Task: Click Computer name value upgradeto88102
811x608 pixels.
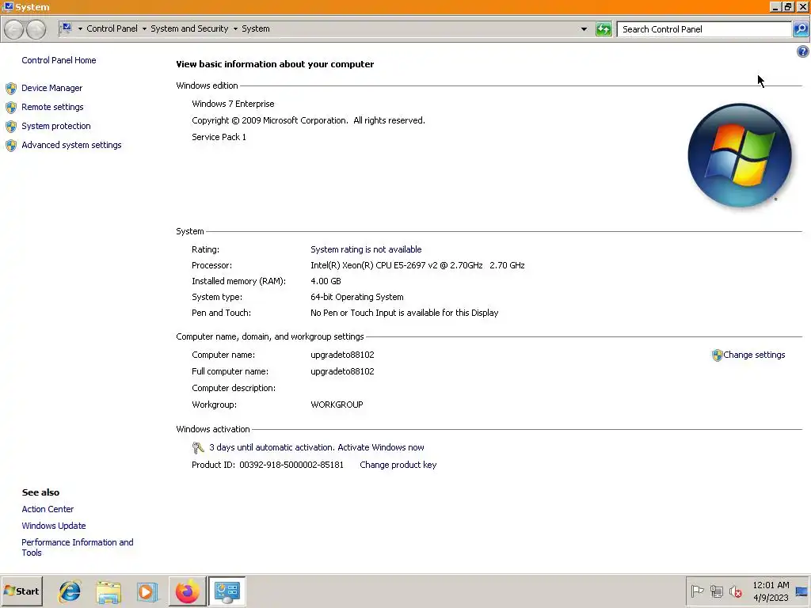Action: [342, 355]
